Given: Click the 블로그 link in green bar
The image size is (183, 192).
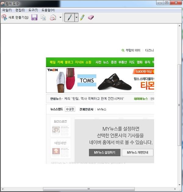Looking at the screenshot, I should 69,62.
